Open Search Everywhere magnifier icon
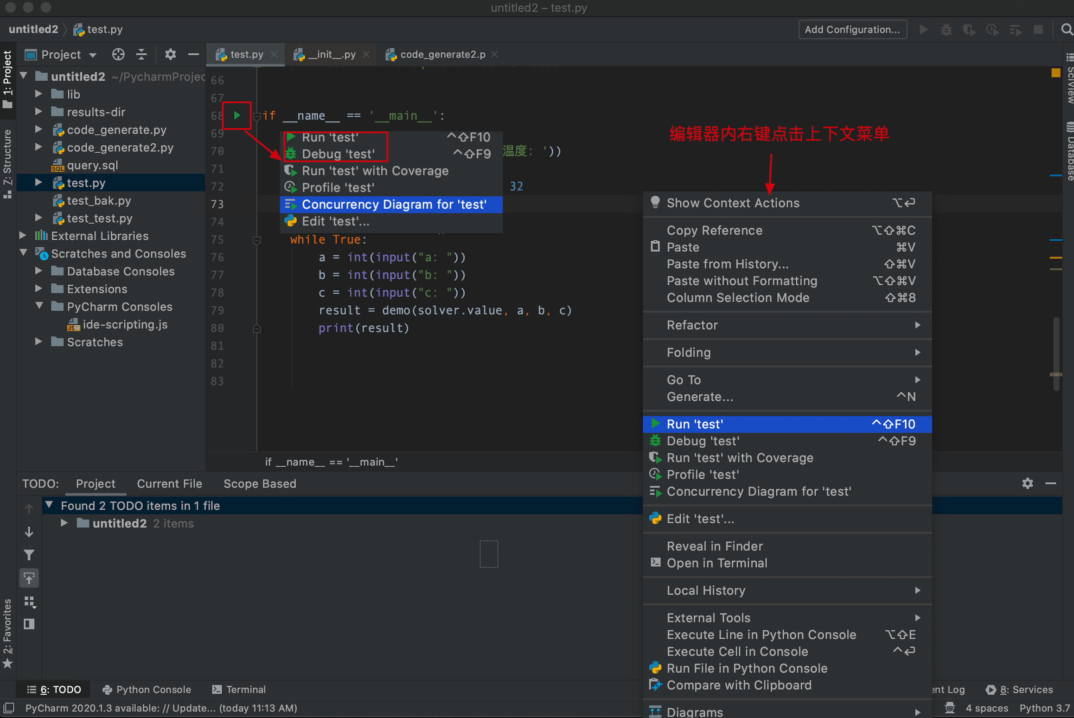This screenshot has height=718, width=1074. [1067, 30]
